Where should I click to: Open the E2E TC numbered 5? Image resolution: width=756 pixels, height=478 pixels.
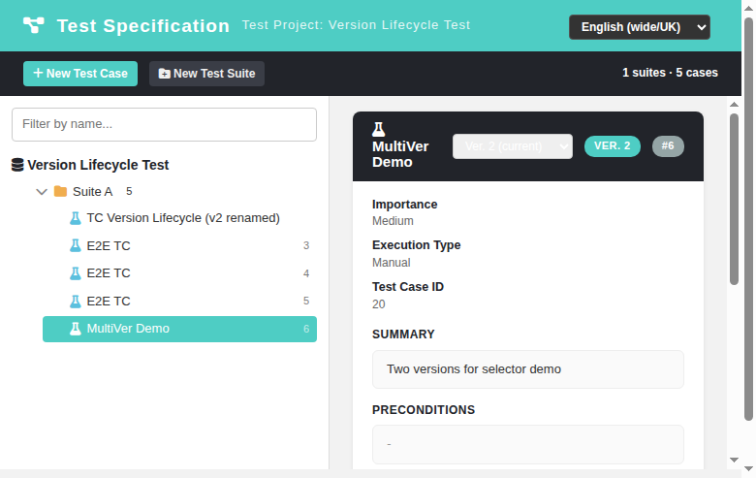click(x=109, y=302)
